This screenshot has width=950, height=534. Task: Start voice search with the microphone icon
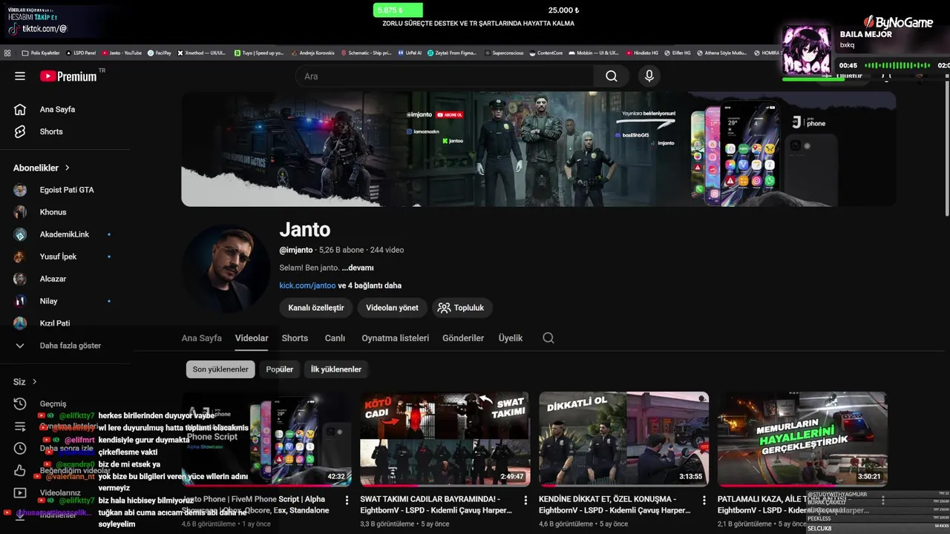[x=649, y=76]
